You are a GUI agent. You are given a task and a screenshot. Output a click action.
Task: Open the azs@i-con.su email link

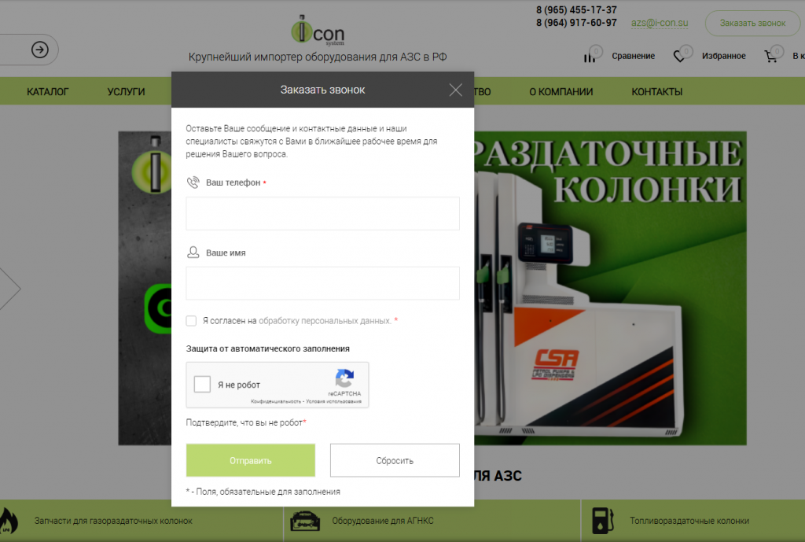point(660,23)
